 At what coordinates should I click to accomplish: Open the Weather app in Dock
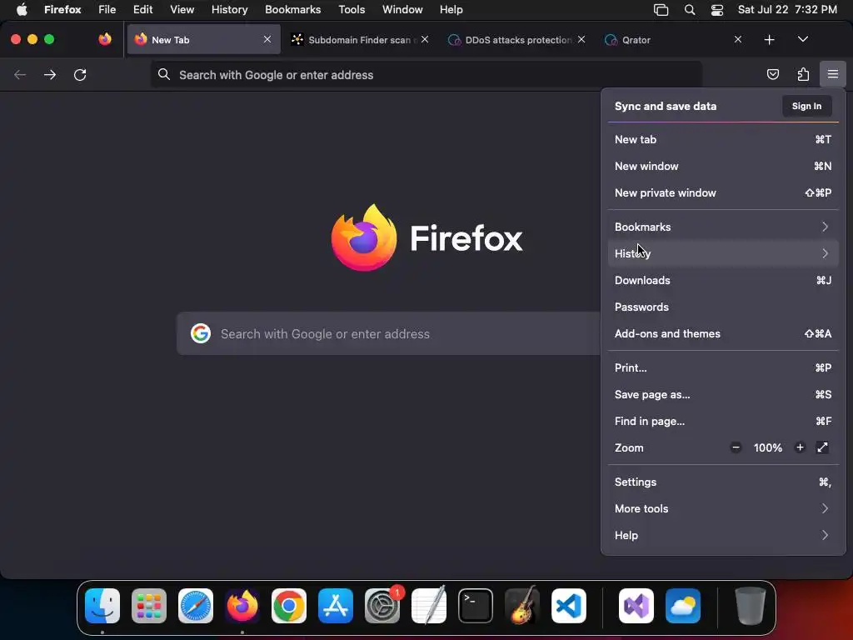(683, 606)
